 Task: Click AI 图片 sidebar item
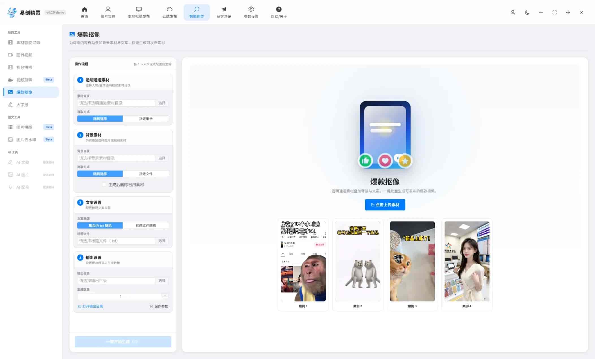click(31, 175)
